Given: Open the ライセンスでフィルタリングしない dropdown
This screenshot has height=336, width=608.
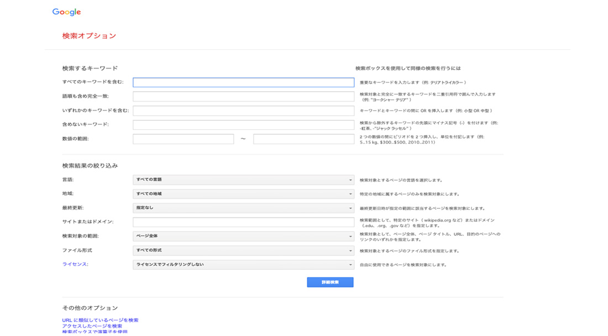Looking at the screenshot, I should (243, 265).
